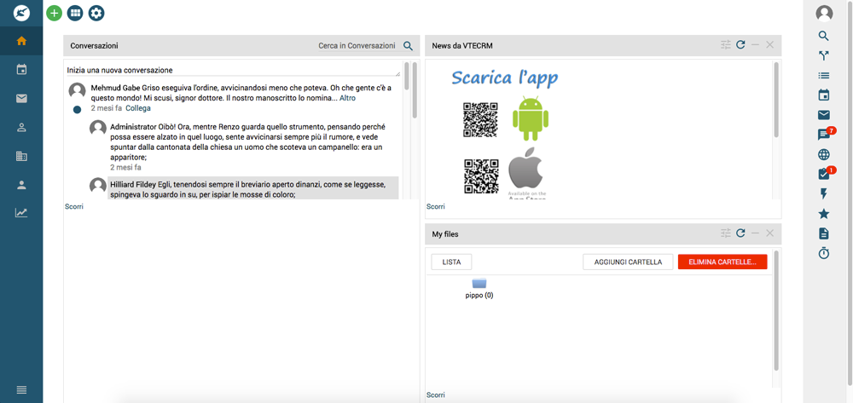The width and height of the screenshot is (853, 403).
Task: Click the green plus quick-create button
Action: coord(55,13)
